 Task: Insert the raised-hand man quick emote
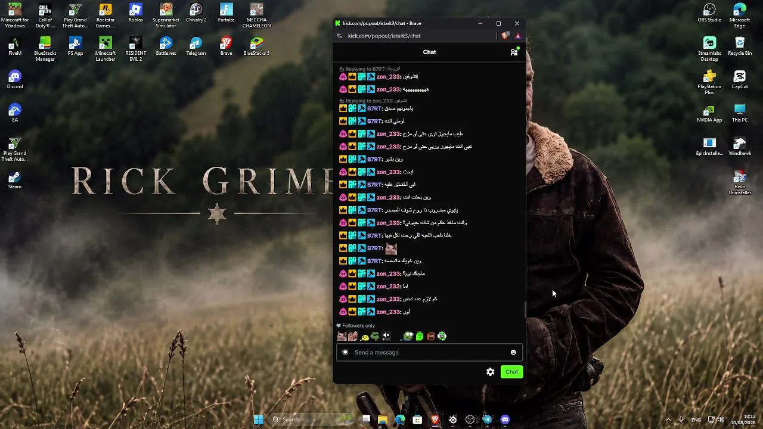pyautogui.click(x=353, y=336)
